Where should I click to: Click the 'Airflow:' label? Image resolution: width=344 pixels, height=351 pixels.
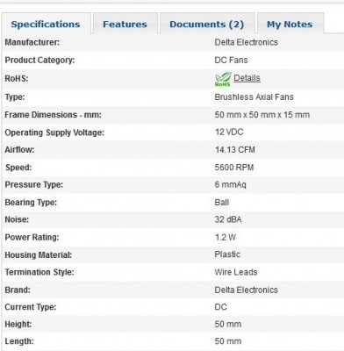[19, 150]
